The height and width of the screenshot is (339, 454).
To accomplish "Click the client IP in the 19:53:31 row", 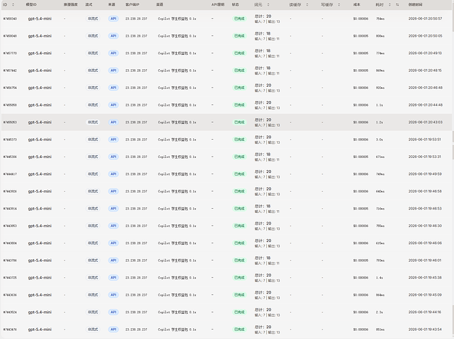I will (x=136, y=157).
